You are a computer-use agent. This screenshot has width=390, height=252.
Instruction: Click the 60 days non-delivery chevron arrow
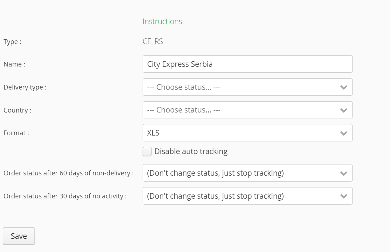coord(343,173)
